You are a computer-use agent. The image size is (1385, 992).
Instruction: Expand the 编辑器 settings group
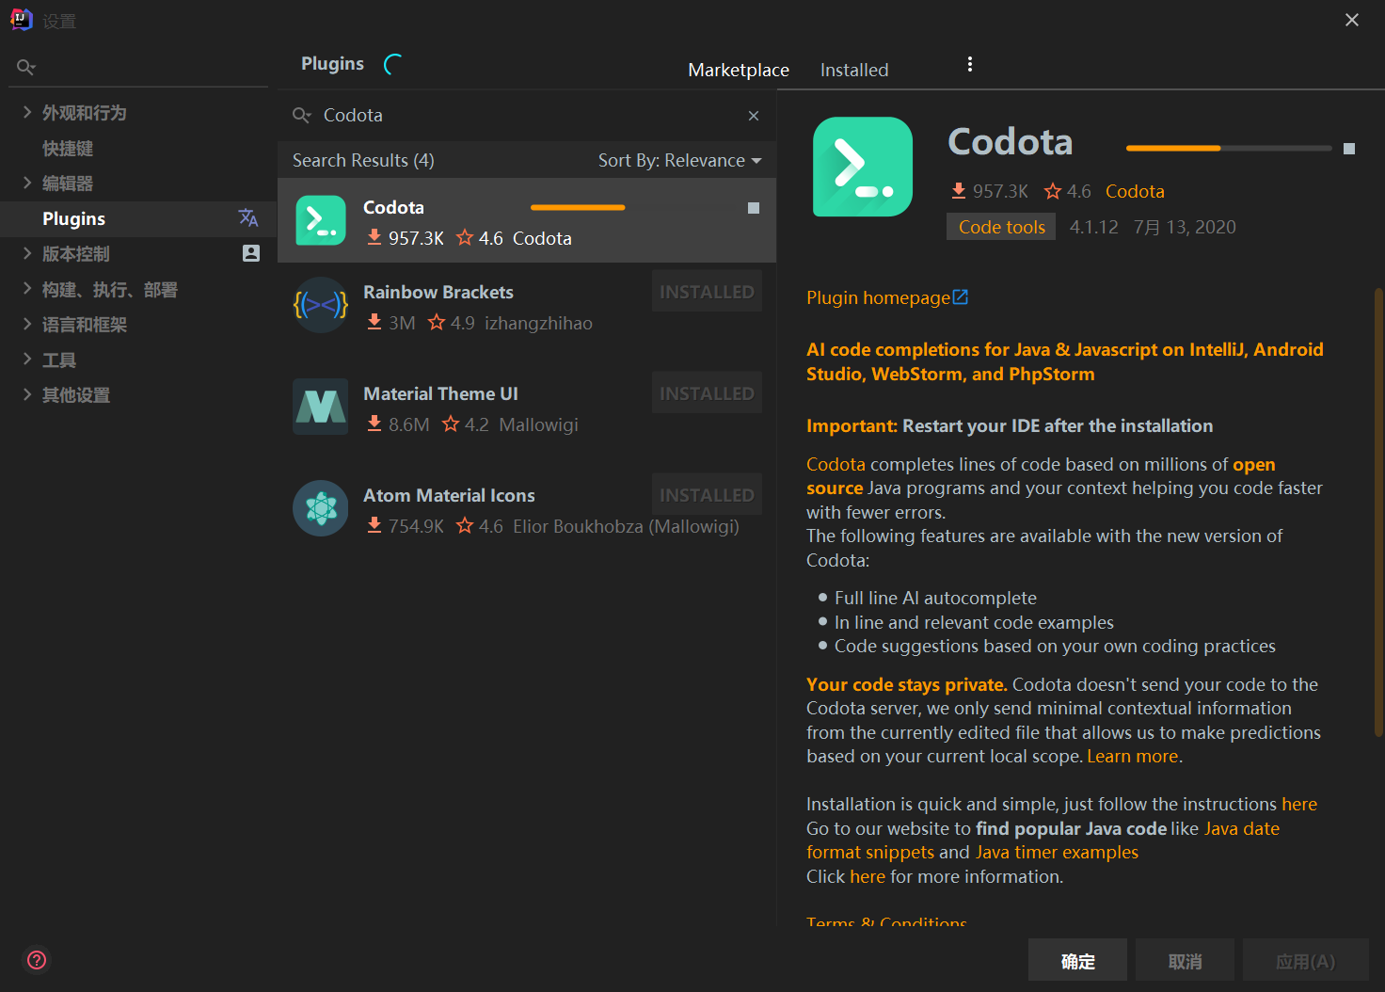(27, 183)
